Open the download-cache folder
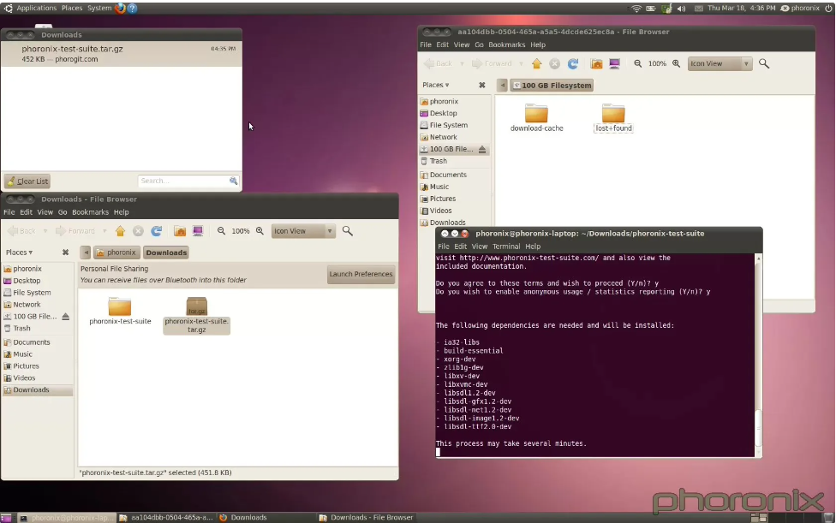Screen dimensions: 836x523 click(536, 114)
